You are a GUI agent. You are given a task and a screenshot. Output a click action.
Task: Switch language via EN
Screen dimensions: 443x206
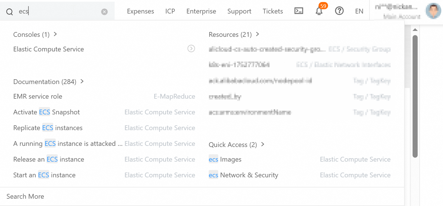pyautogui.click(x=359, y=11)
